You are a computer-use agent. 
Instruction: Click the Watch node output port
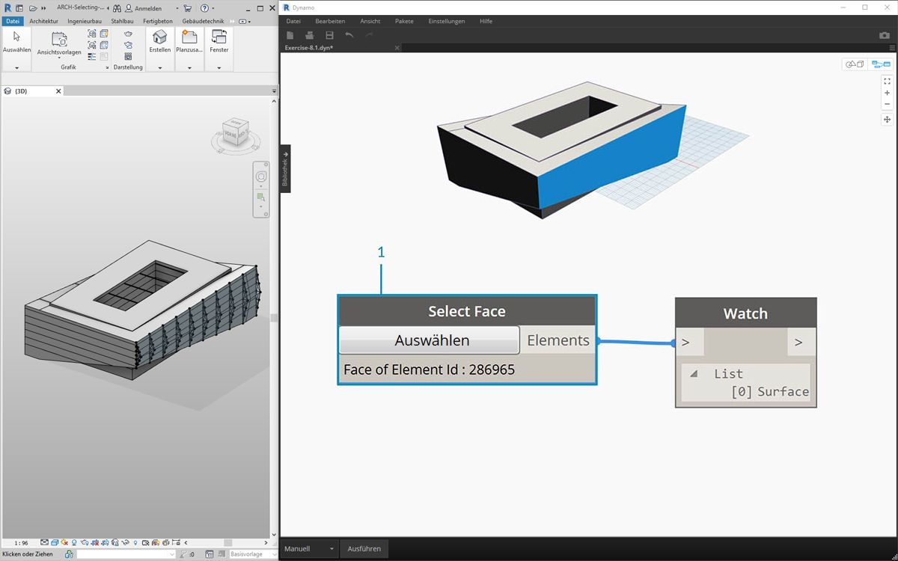(801, 343)
